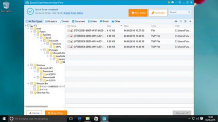Sort files by the Size column header
This screenshot has width=218, height=122.
[109, 26]
